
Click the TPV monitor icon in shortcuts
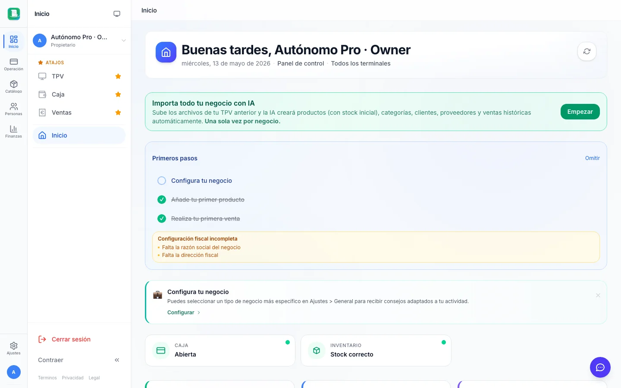point(42,76)
